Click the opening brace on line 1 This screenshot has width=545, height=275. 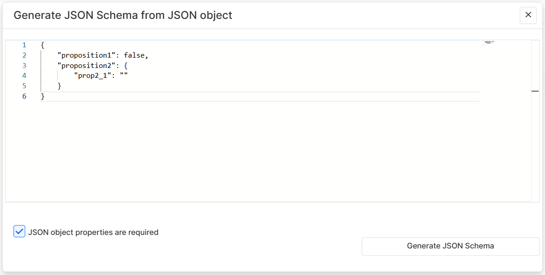[42, 45]
